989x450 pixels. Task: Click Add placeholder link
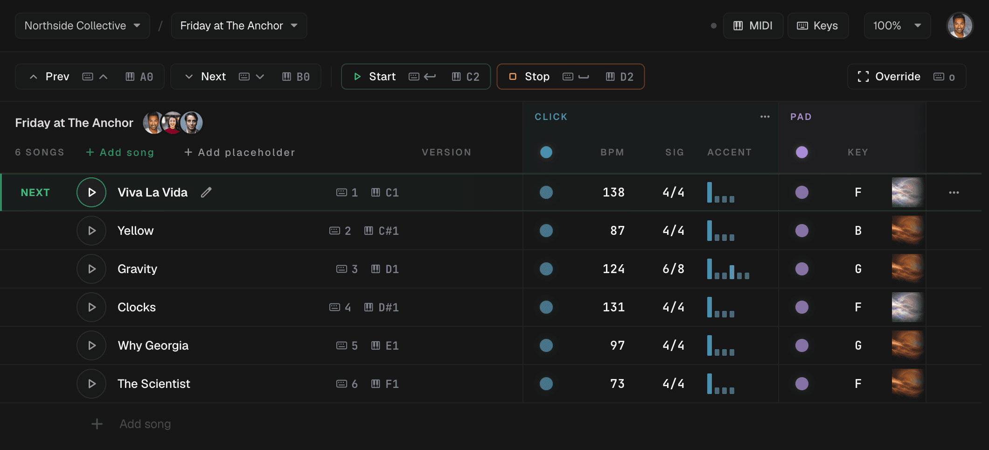pyautogui.click(x=240, y=152)
